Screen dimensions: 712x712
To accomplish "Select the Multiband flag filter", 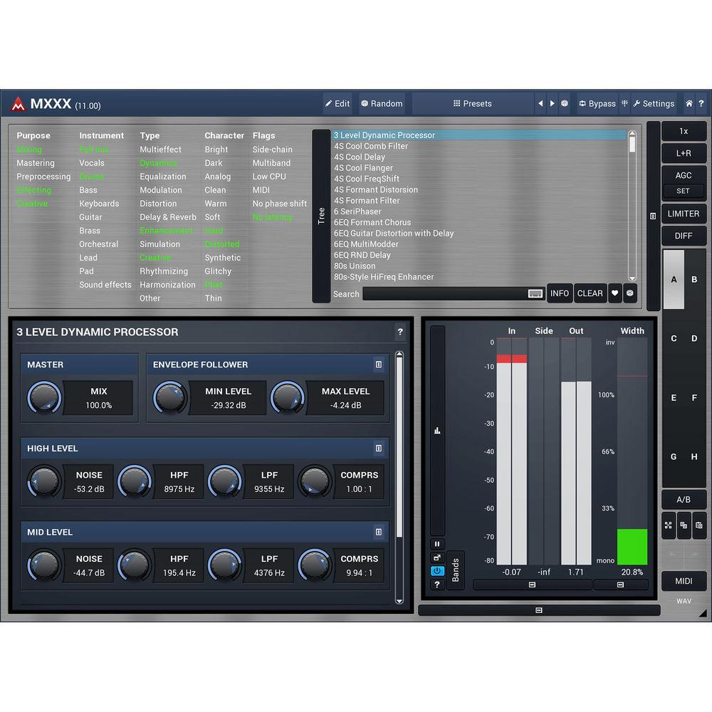I will point(271,163).
